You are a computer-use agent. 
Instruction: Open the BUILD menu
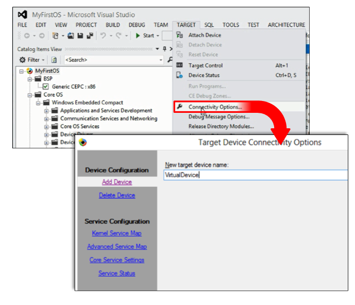pos(113,25)
